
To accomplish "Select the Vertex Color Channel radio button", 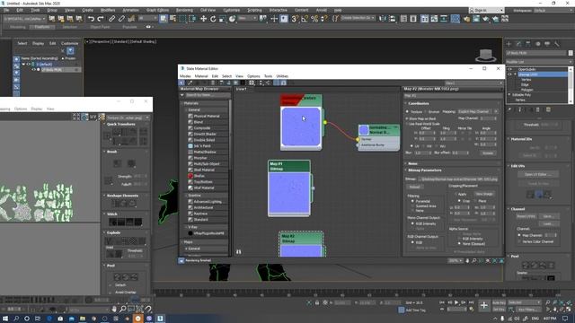I will tap(519, 241).
